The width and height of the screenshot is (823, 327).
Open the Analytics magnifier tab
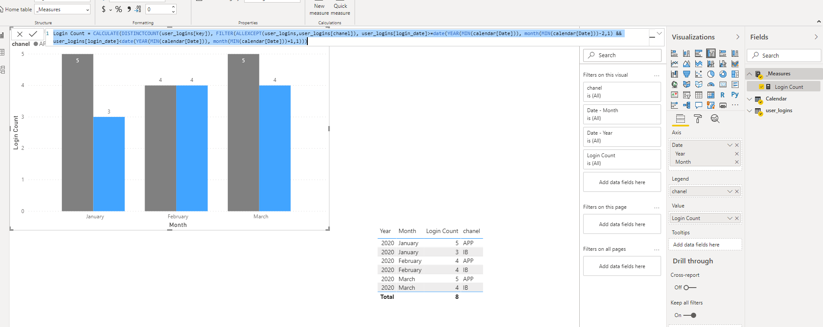pyautogui.click(x=715, y=119)
